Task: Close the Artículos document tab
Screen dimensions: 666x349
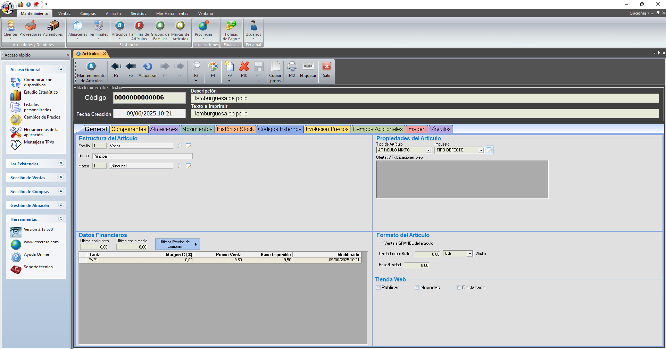Action: 104,54
